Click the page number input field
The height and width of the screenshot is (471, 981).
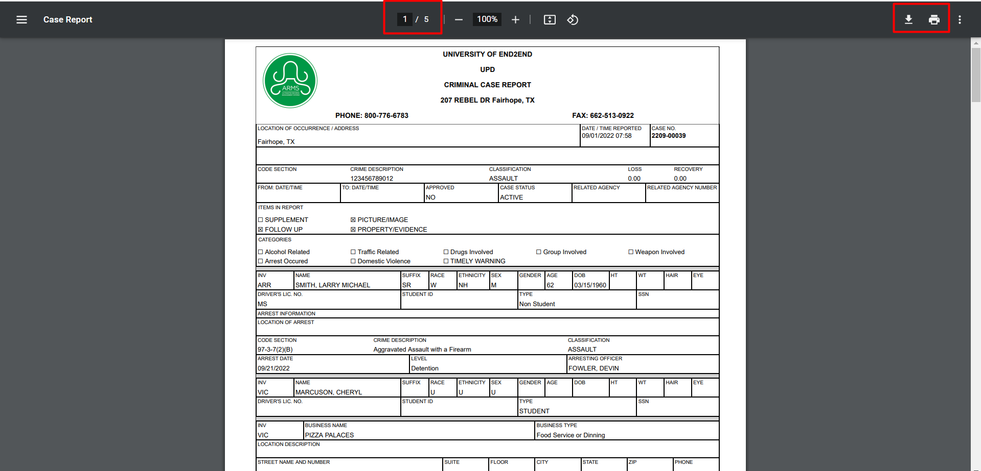pyautogui.click(x=404, y=19)
